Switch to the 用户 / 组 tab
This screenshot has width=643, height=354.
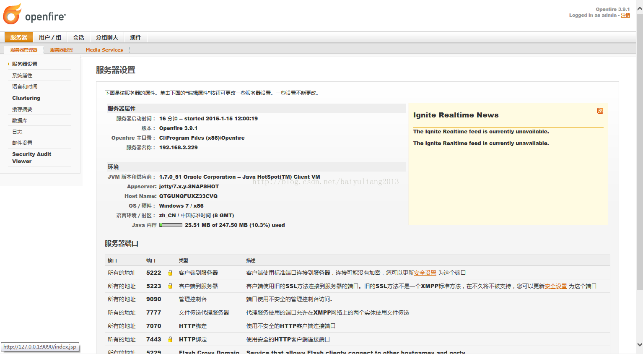[50, 37]
